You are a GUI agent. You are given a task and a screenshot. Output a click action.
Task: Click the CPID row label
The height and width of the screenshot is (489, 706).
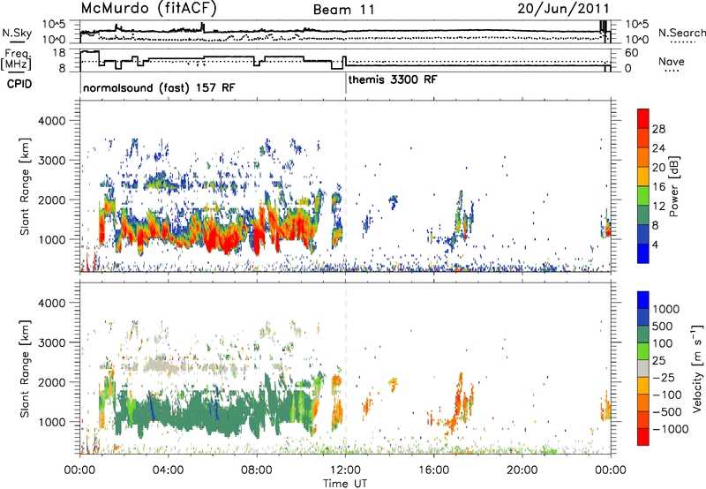click(19, 84)
